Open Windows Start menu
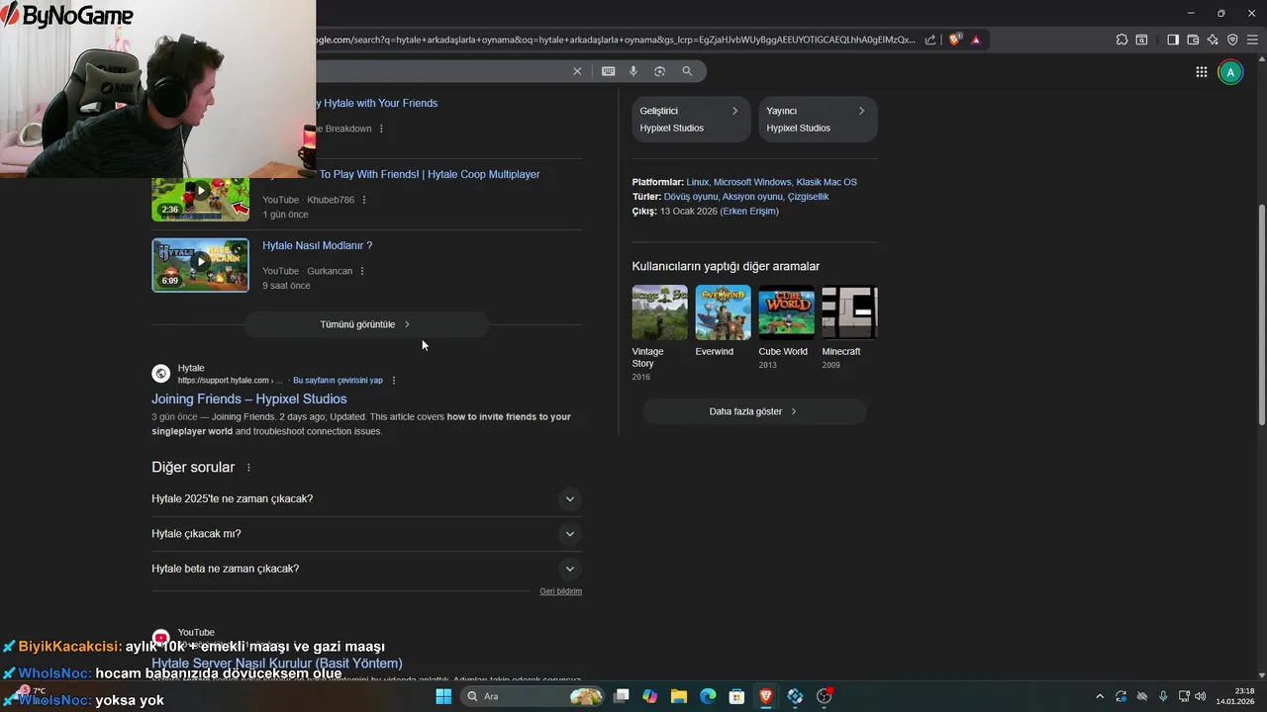This screenshot has height=712, width=1267. 443,696
